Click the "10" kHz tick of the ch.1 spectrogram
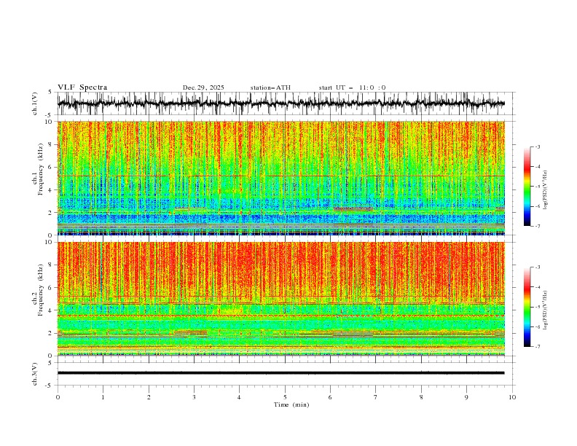 50,122
